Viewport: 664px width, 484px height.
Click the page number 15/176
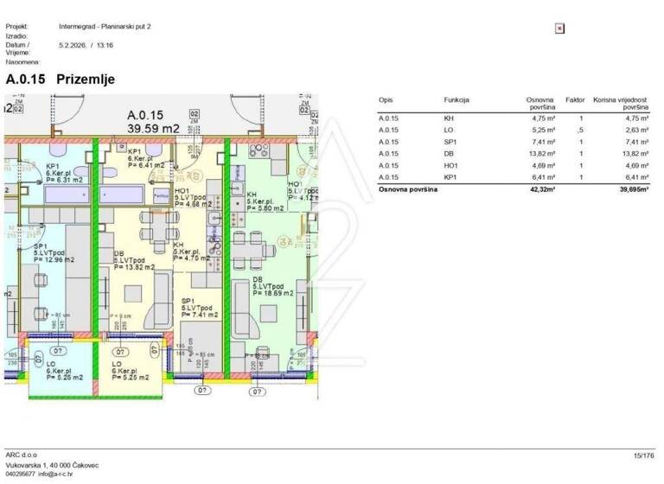(645, 455)
